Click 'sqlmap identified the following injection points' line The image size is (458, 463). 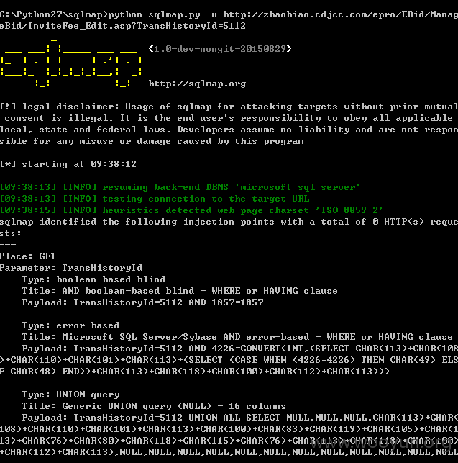[229, 222]
